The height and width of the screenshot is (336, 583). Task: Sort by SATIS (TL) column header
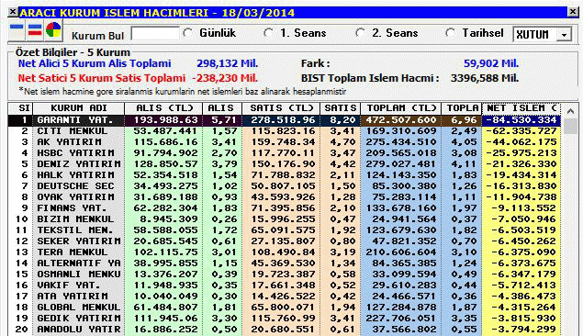(x=281, y=108)
